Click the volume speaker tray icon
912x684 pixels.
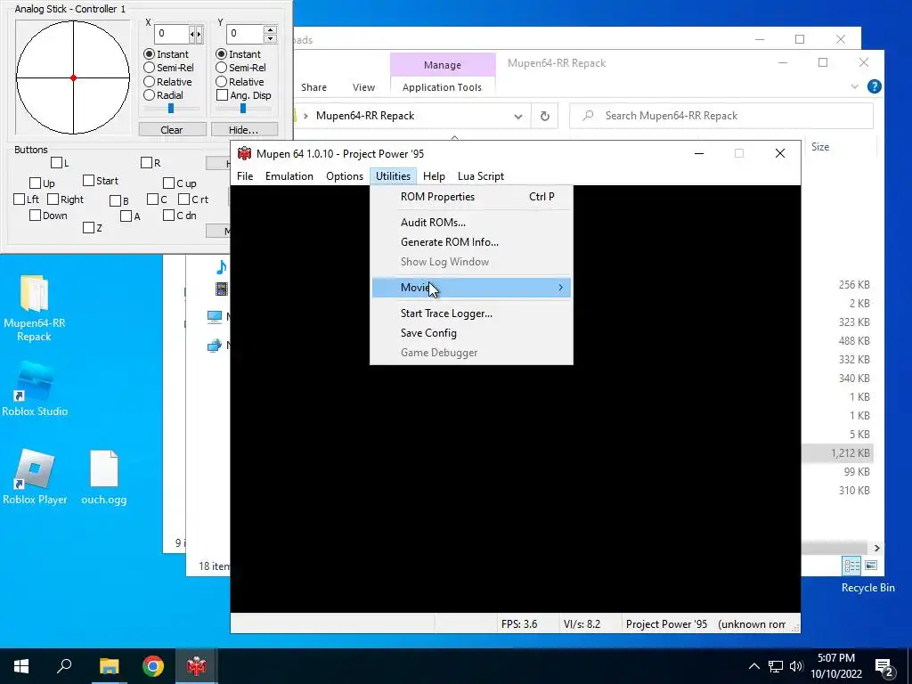coord(796,666)
